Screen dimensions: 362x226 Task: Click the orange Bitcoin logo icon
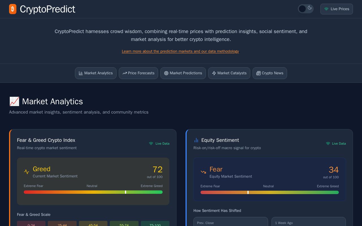(x=13, y=9)
